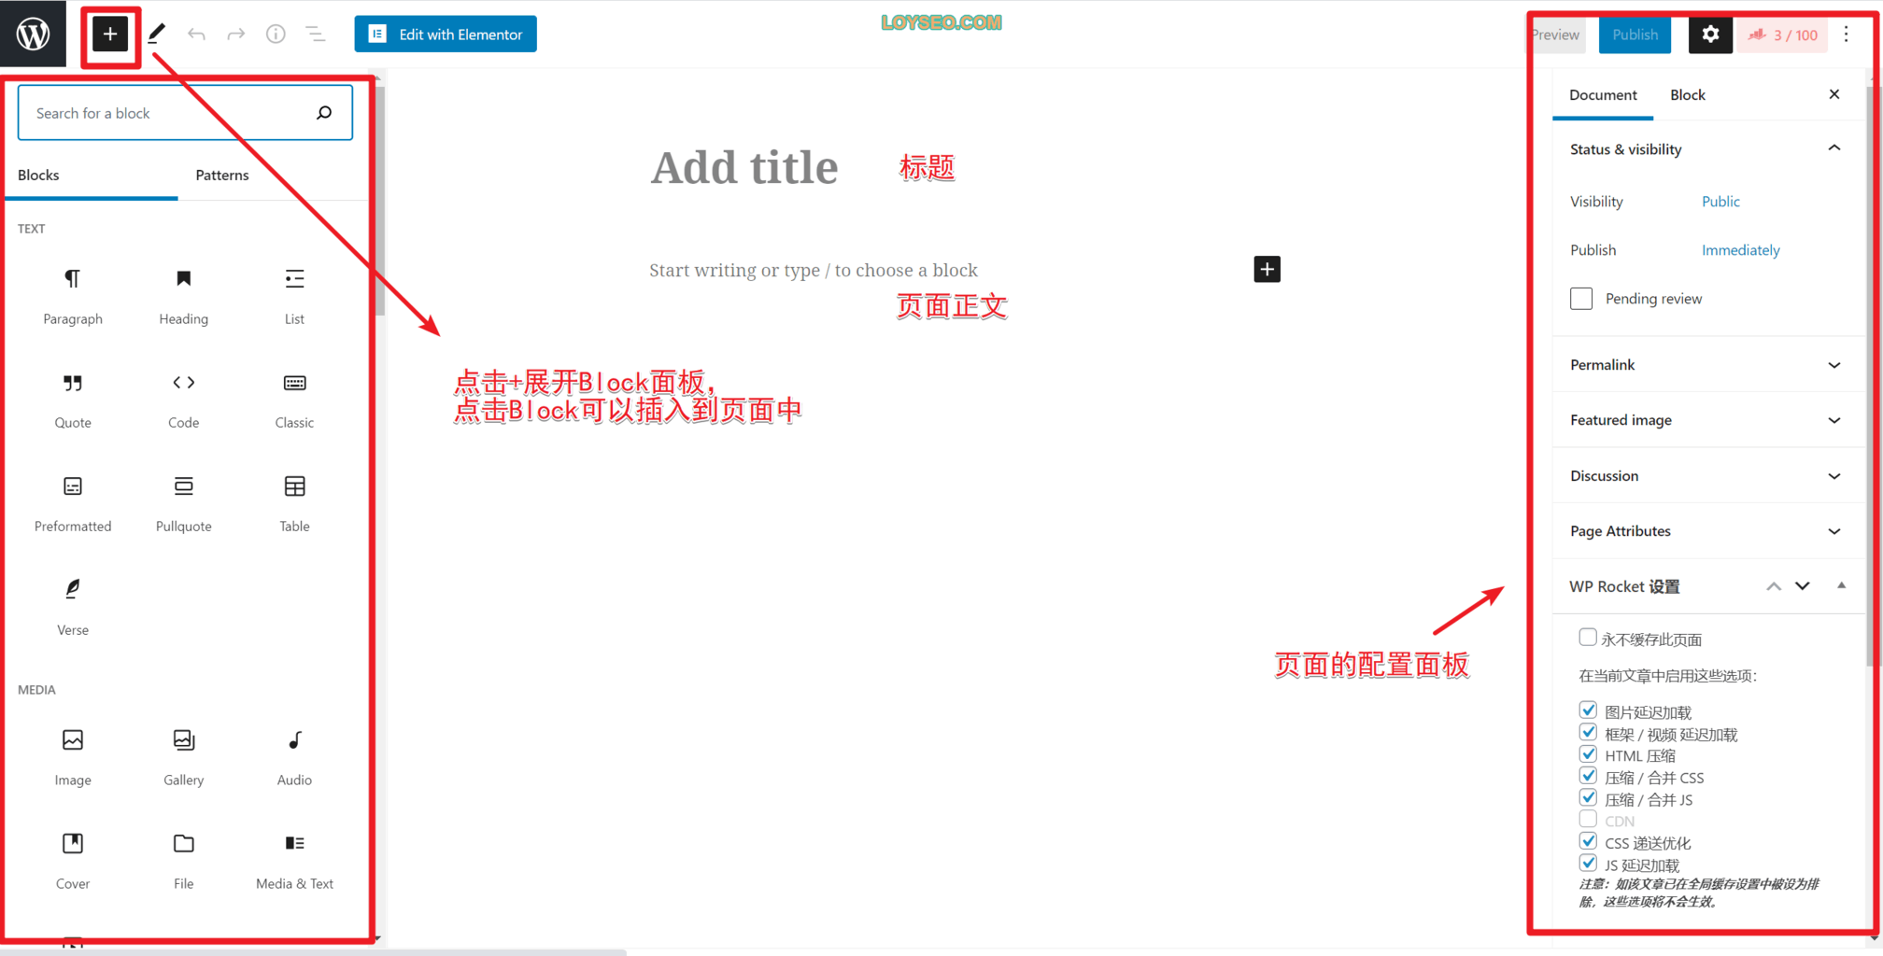This screenshot has width=1883, height=956.
Task: Select the Block tab
Action: [x=1687, y=95]
